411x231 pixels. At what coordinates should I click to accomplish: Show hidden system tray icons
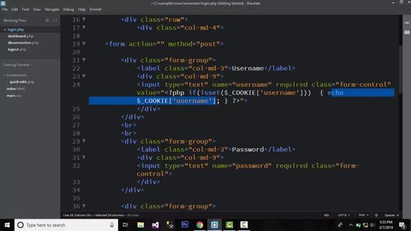(x=351, y=225)
